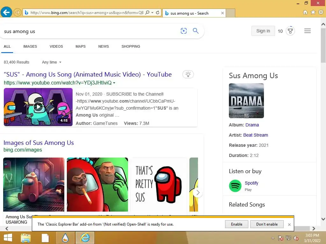Open the Rewards trophy icon

point(290,31)
